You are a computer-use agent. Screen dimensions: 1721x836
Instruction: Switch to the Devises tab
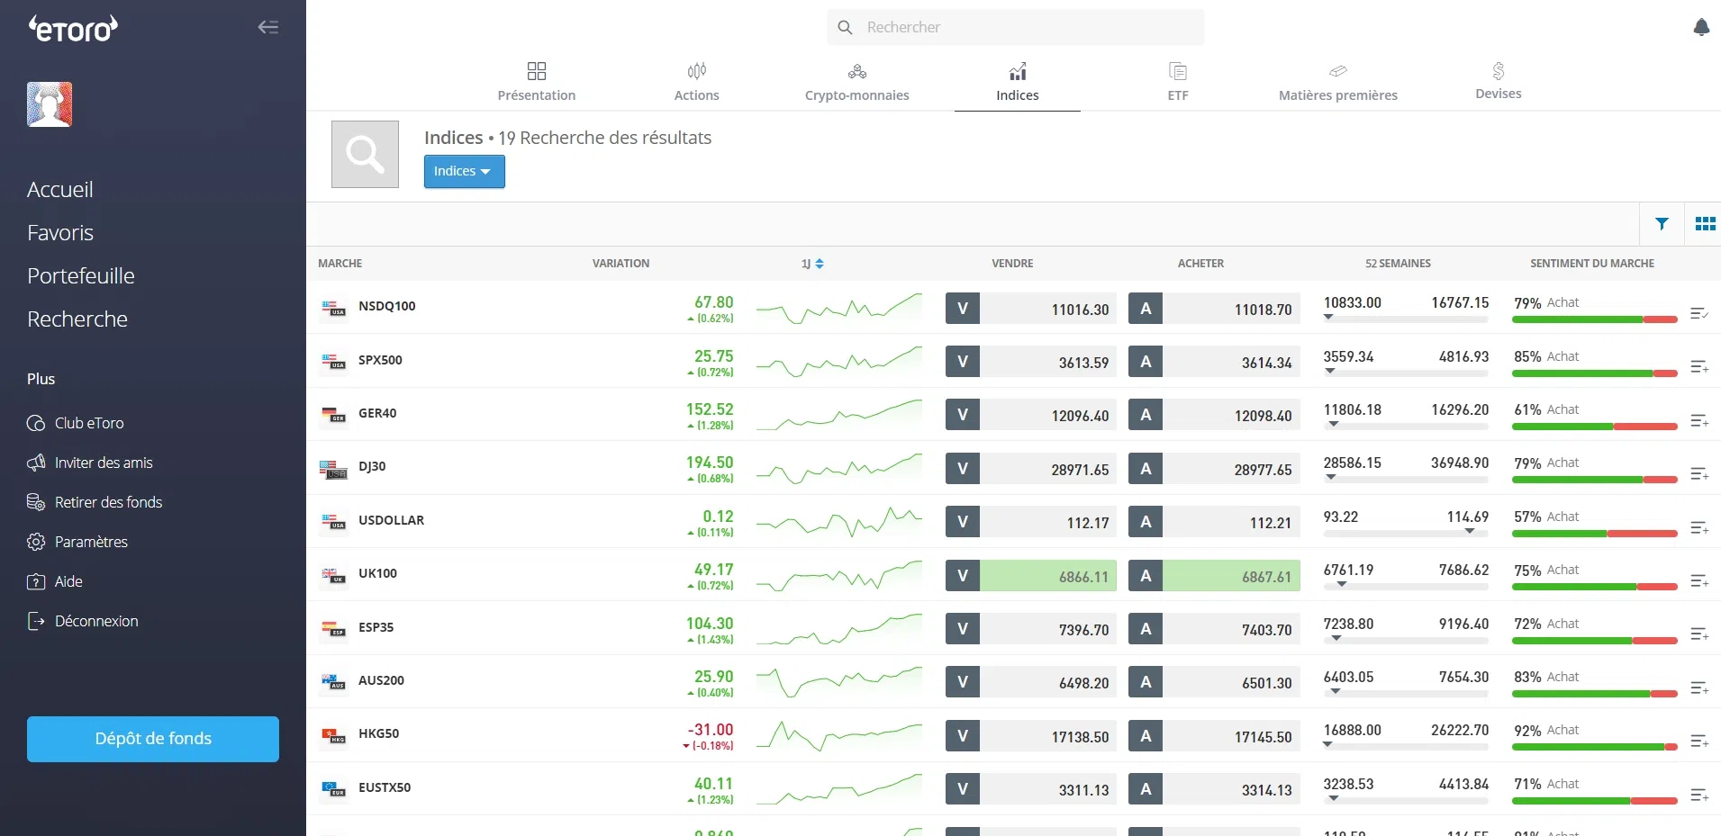click(x=1499, y=81)
